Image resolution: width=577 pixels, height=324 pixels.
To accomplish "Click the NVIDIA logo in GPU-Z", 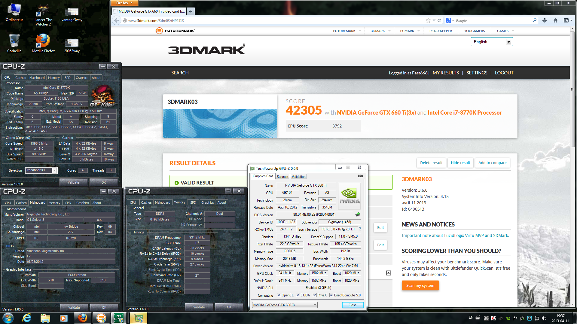I will (x=349, y=196).
